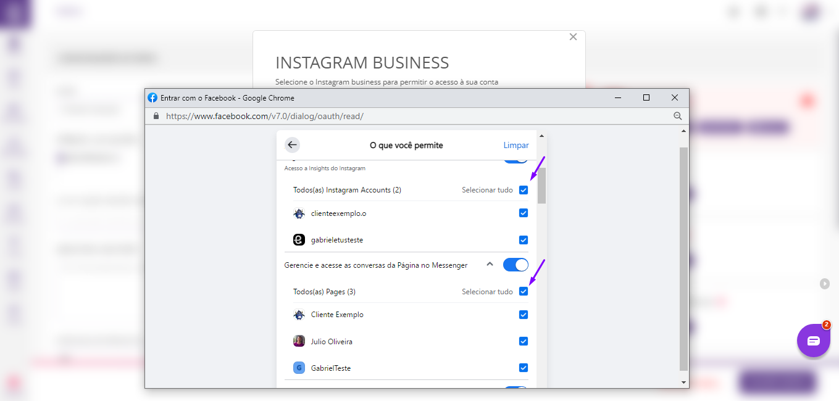839x401 pixels.
Task: Click the INSTAGRAM BUSINESS modal heading
Action: pos(362,63)
